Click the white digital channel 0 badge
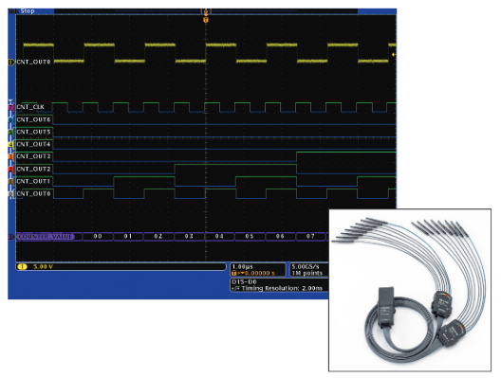501x378 pixels. pyautogui.click(x=11, y=194)
